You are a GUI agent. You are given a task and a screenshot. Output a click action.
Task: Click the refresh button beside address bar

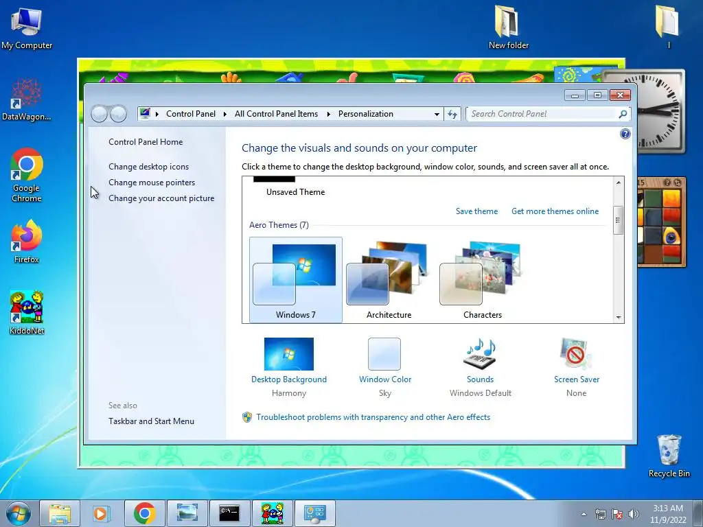coord(452,115)
